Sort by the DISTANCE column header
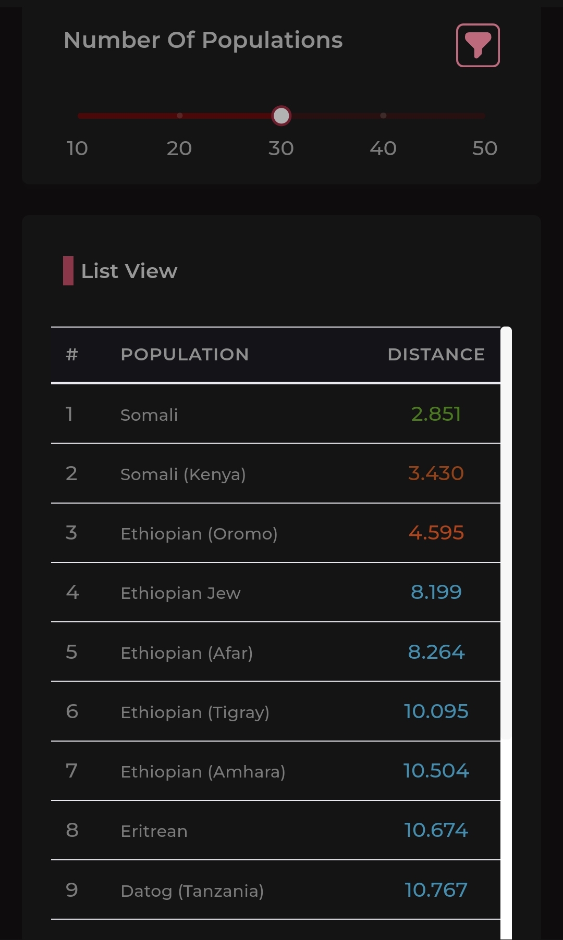 click(x=436, y=355)
